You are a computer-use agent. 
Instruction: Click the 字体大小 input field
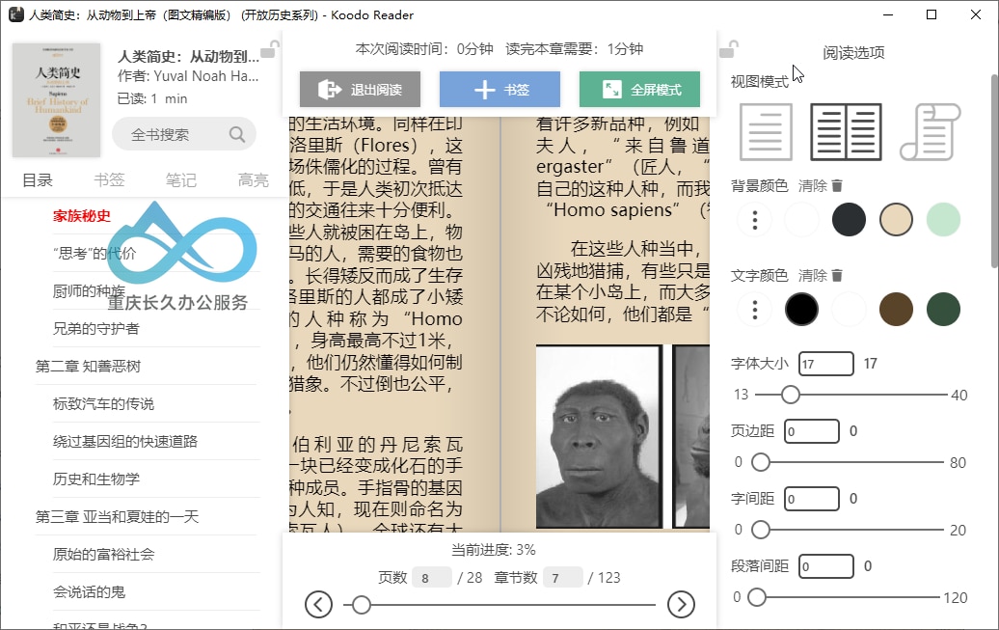[825, 364]
